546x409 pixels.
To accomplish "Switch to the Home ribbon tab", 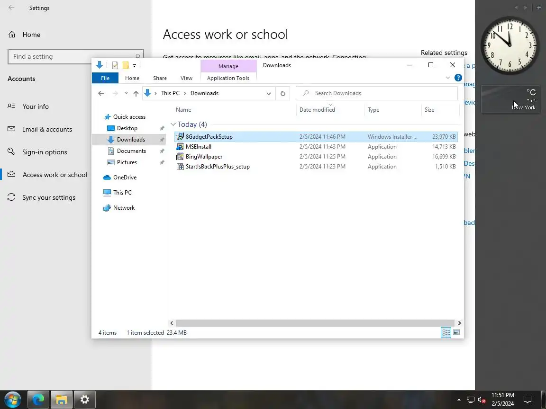I will (132, 78).
